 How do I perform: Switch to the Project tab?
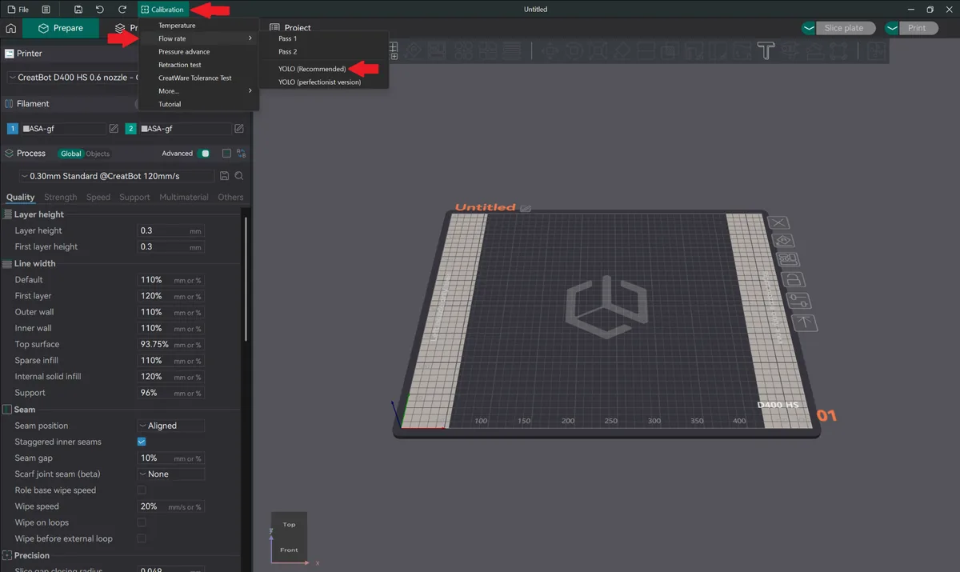point(290,28)
